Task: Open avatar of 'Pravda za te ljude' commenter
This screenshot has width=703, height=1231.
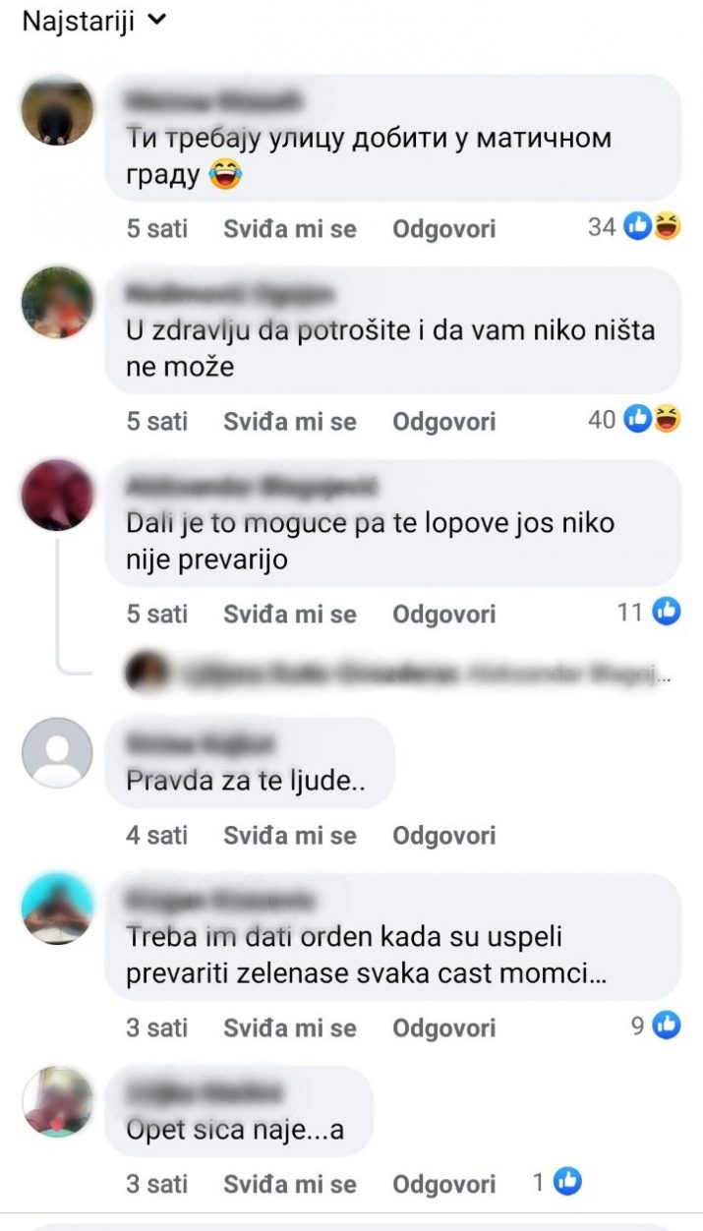Action: click(x=57, y=753)
